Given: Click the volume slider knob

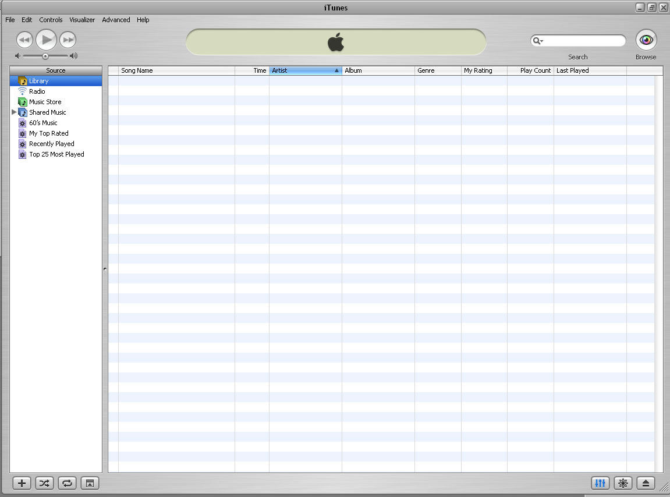Looking at the screenshot, I should (x=45, y=56).
